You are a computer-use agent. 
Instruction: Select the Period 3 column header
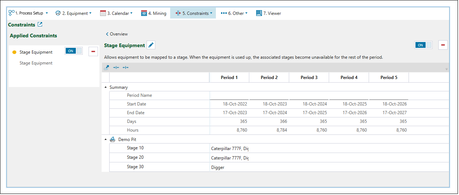point(309,78)
